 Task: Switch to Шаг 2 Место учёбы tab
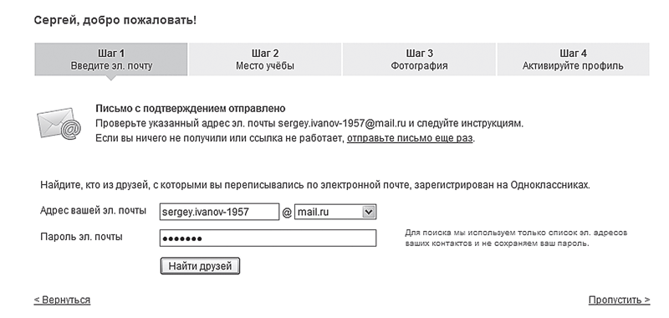[265, 59]
